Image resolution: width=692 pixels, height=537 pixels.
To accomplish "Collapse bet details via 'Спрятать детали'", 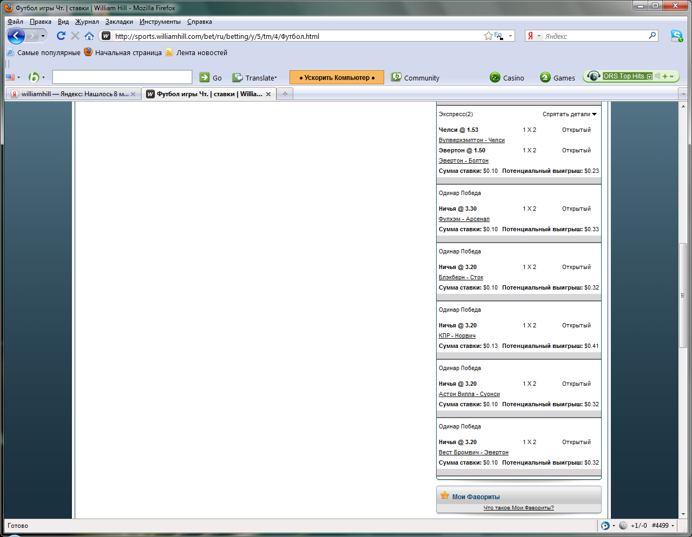I will click(569, 114).
